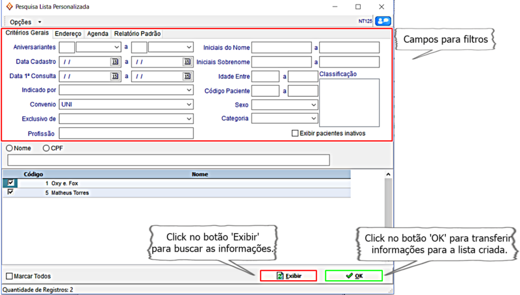
Task: Uncheck the row for Matheus Torres
Action: point(10,192)
